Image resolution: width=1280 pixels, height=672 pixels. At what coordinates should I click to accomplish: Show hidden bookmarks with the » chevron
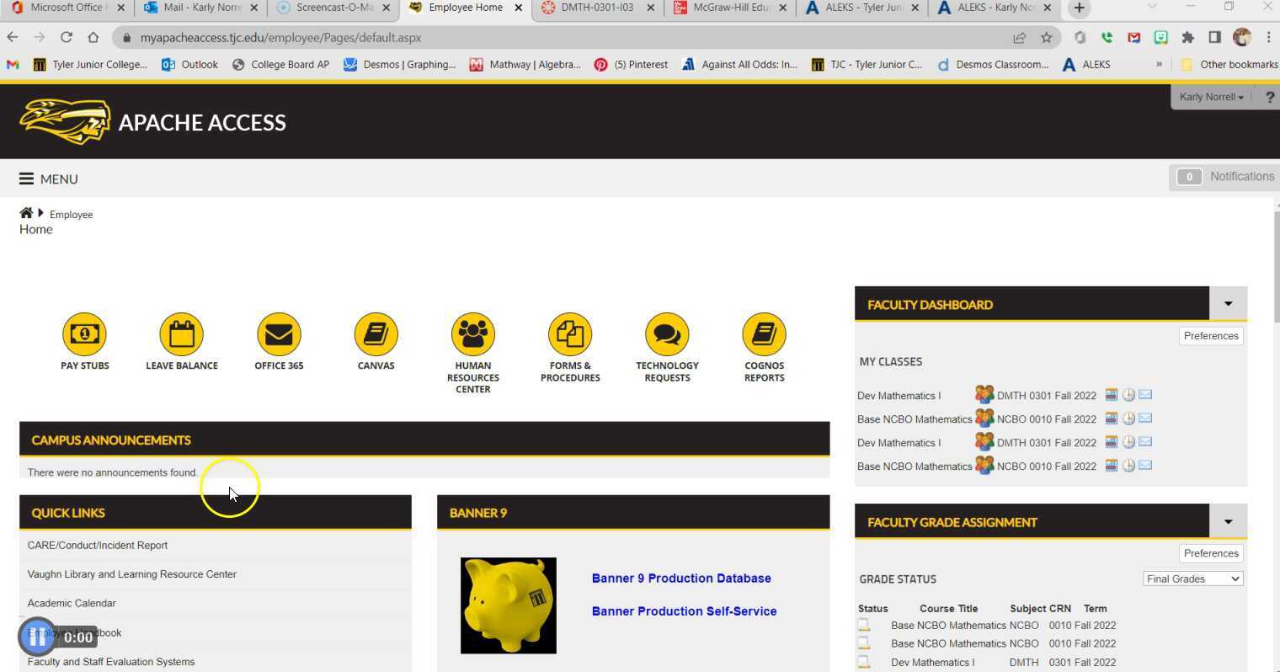click(x=1159, y=64)
